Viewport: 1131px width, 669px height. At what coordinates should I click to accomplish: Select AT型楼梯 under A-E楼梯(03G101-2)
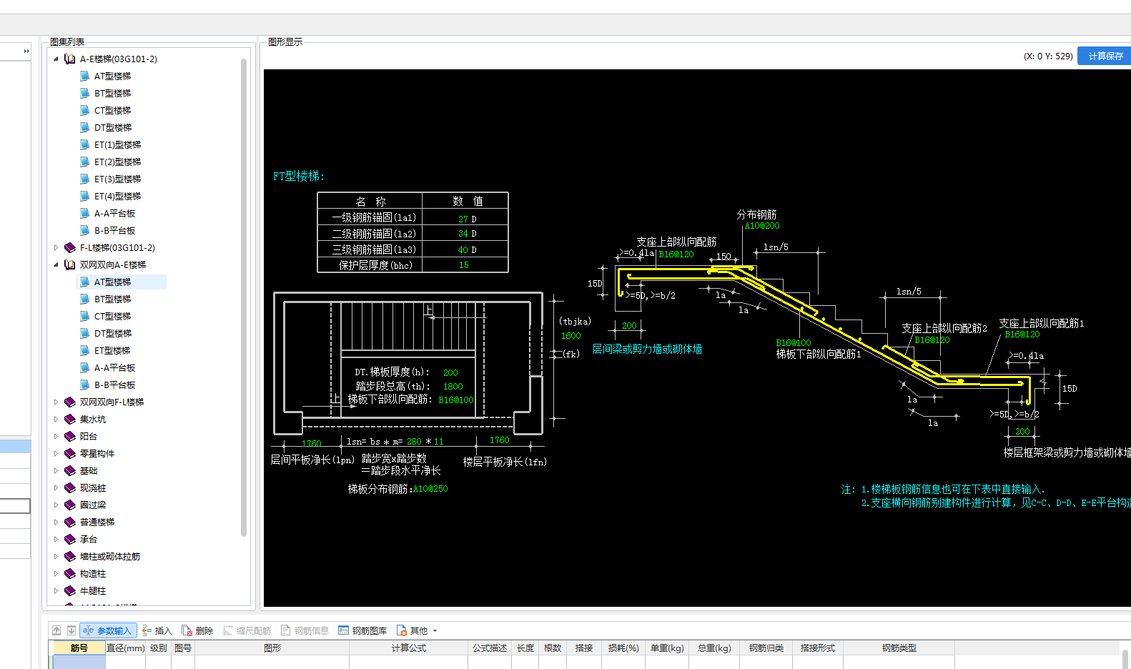click(112, 76)
